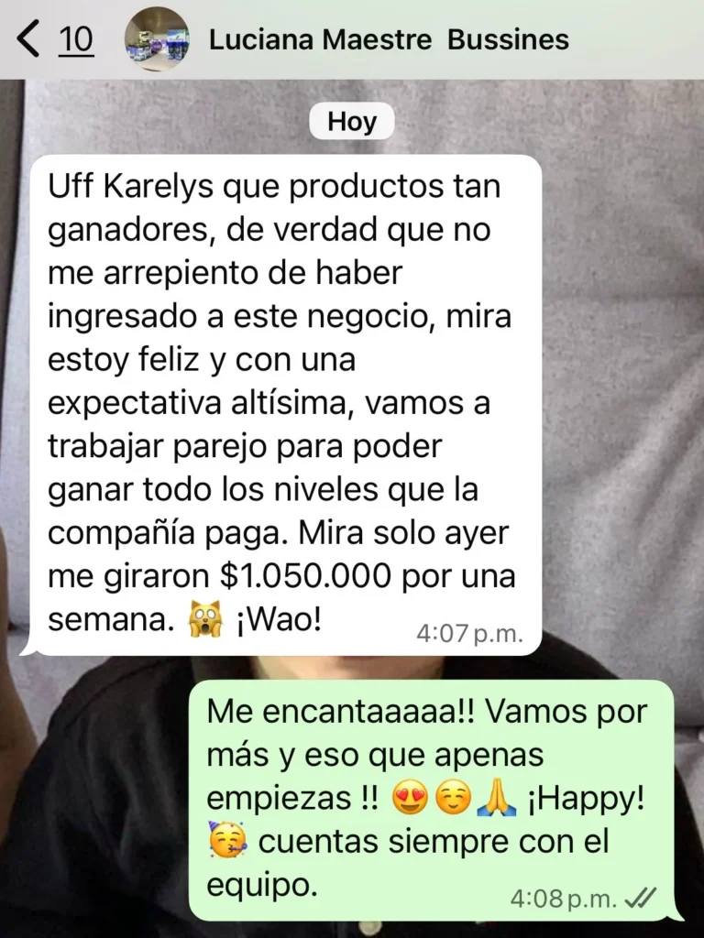The width and height of the screenshot is (704, 938).
Task: Tap the 4:07 p.m. timestamp
Action: [470, 634]
